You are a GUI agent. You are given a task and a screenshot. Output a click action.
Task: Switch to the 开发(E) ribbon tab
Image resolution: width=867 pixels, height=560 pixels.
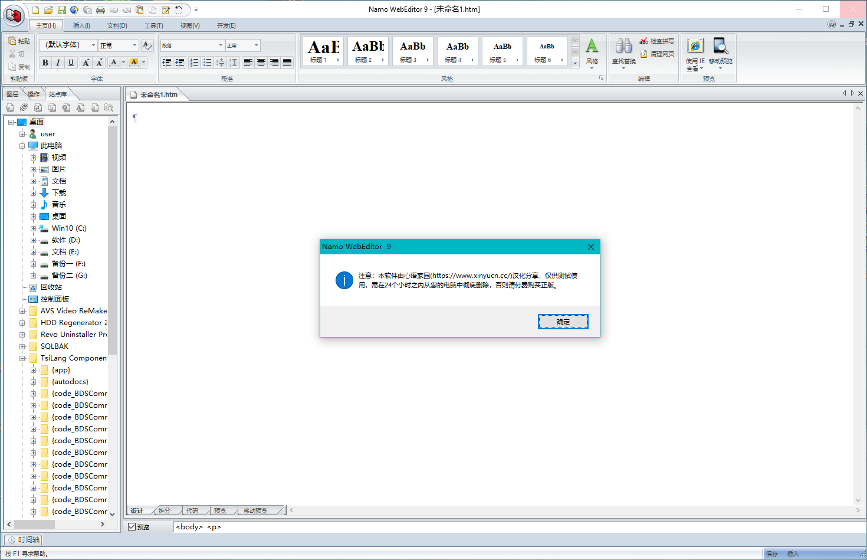coord(226,25)
